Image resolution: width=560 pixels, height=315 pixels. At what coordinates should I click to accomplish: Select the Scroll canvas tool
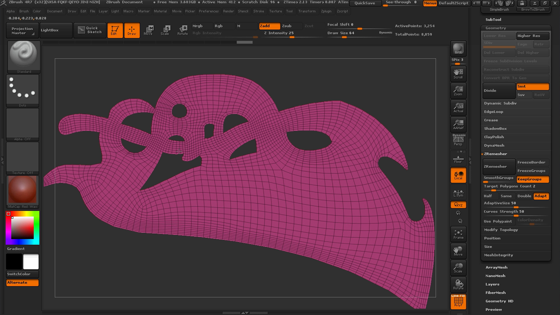[458, 73]
